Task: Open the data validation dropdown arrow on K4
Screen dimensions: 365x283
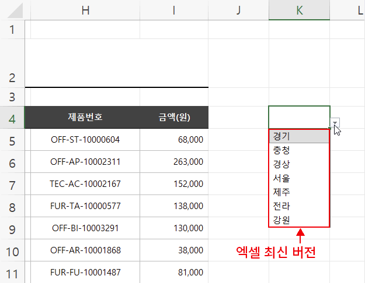Action: click(x=335, y=123)
